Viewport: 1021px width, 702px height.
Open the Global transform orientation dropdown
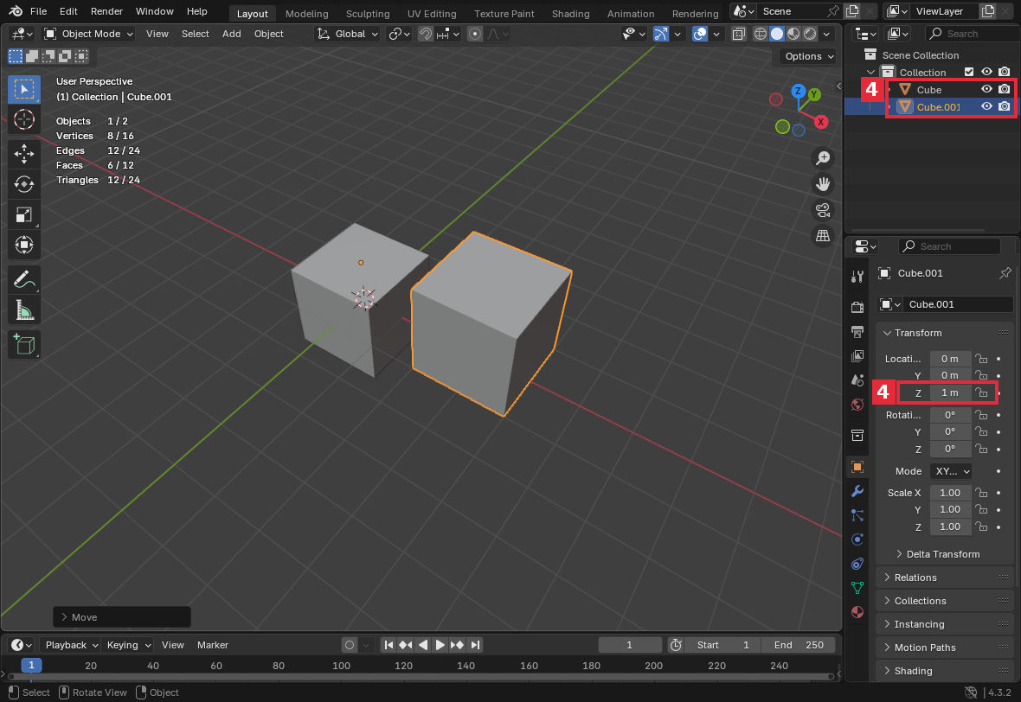348,34
